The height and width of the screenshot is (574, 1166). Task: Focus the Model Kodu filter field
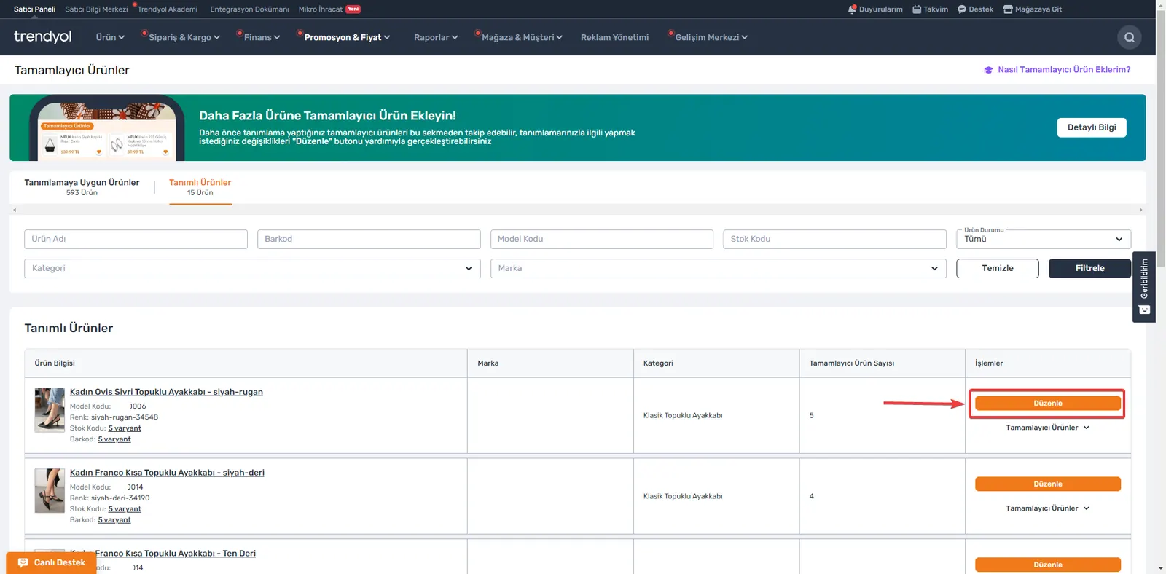(x=602, y=239)
